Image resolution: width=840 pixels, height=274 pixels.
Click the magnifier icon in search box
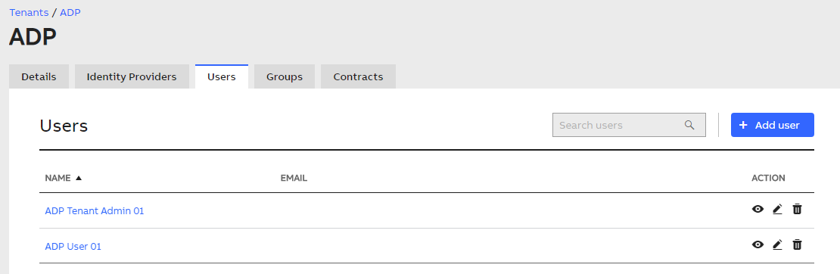click(689, 125)
